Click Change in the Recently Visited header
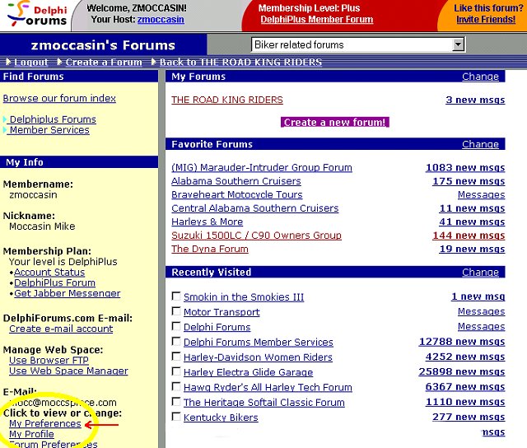Viewport: 527px width, 448px height. point(480,273)
